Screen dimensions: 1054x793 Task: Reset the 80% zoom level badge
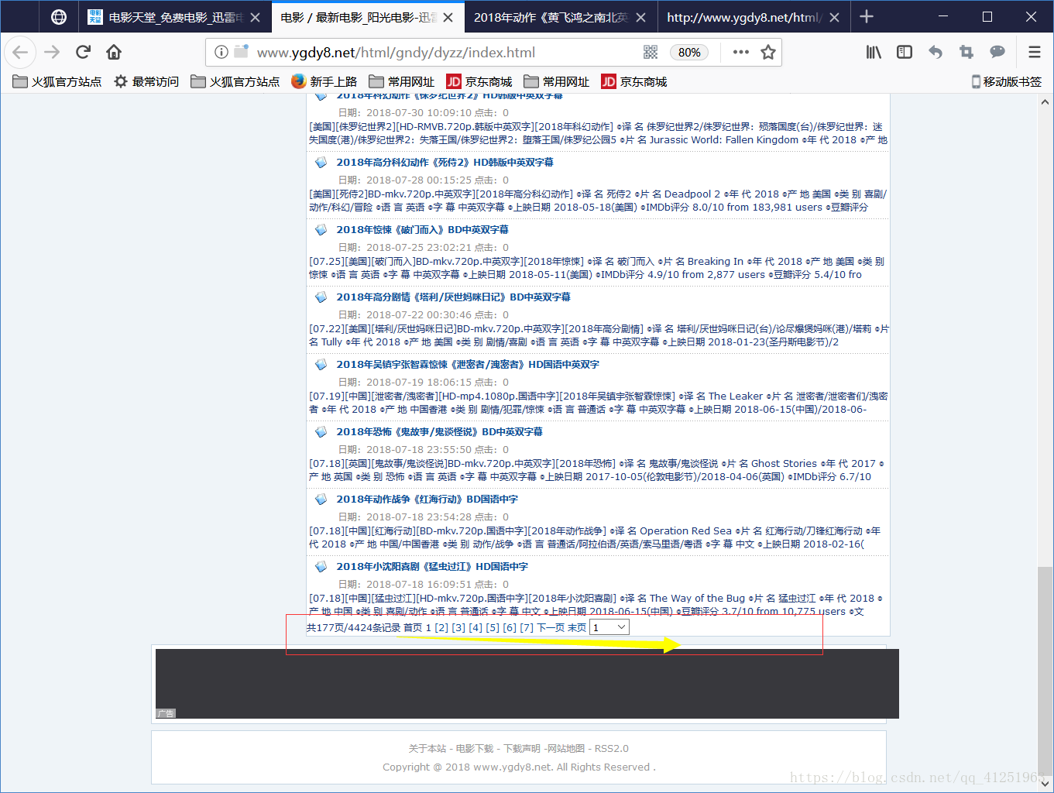(689, 52)
